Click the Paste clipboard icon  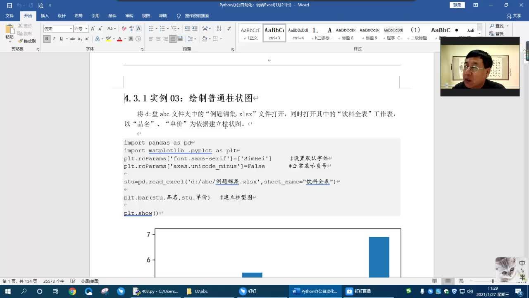9,29
